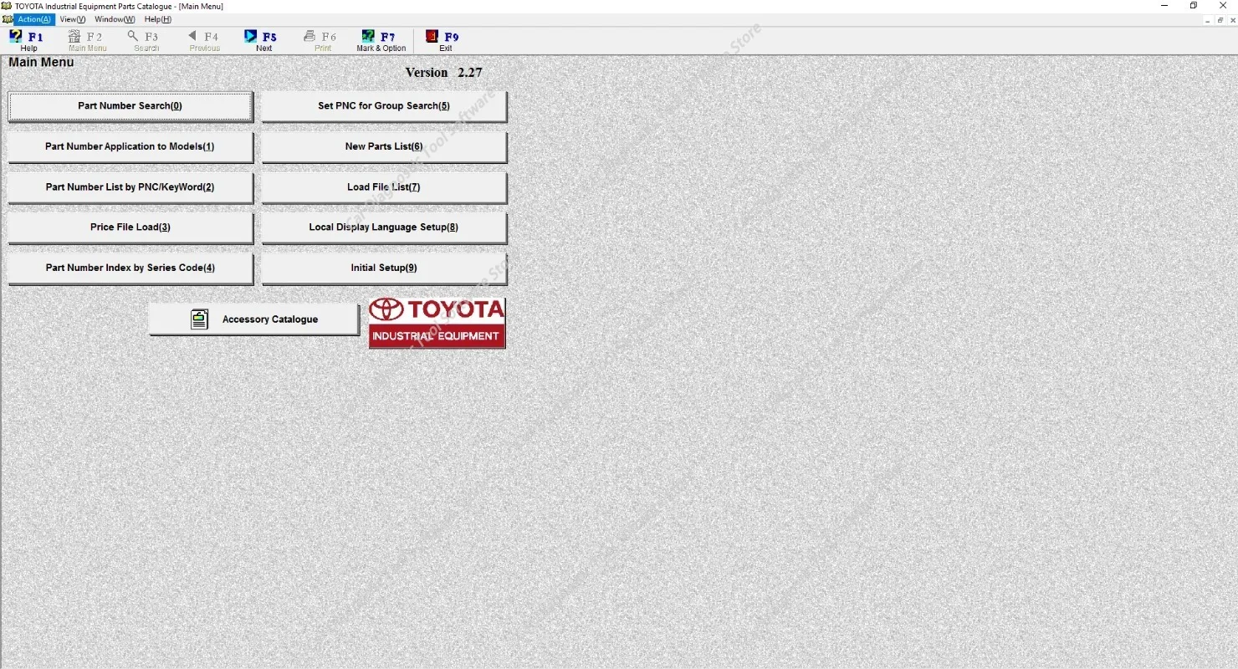Close the inner Main Menu window
This screenshot has width=1238, height=669.
click(1231, 19)
